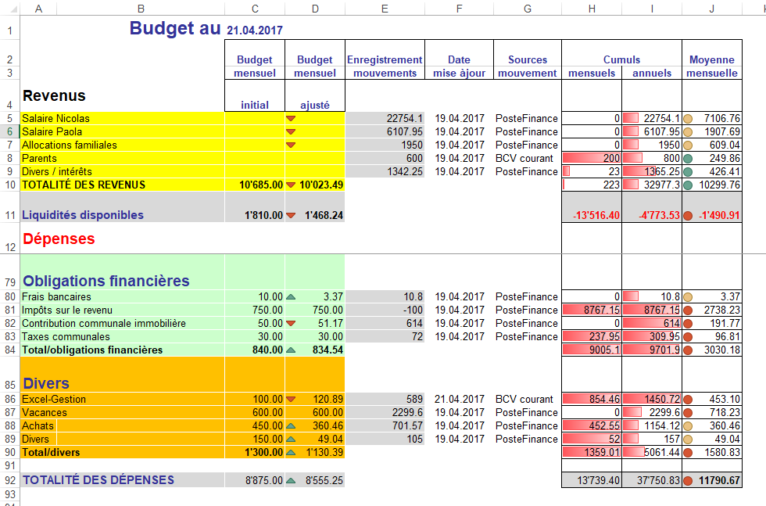This screenshot has width=766, height=506.
Task: Click the green arrow in Total/obligations financières row
Action: [291, 350]
